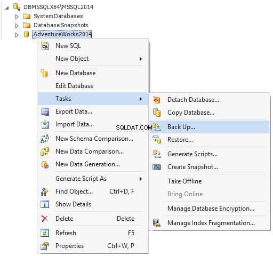Click the red X Delete icon

pyautogui.click(x=44, y=219)
